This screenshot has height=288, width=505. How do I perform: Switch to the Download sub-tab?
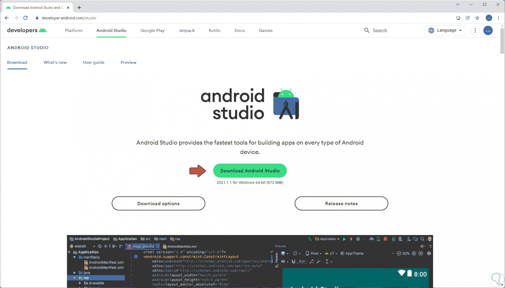point(17,62)
